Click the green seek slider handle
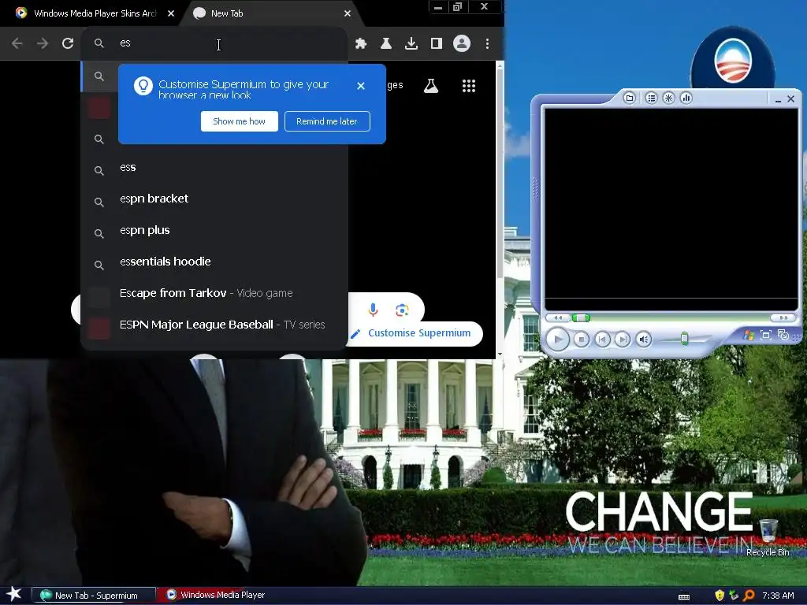The width and height of the screenshot is (807, 605). (x=581, y=318)
